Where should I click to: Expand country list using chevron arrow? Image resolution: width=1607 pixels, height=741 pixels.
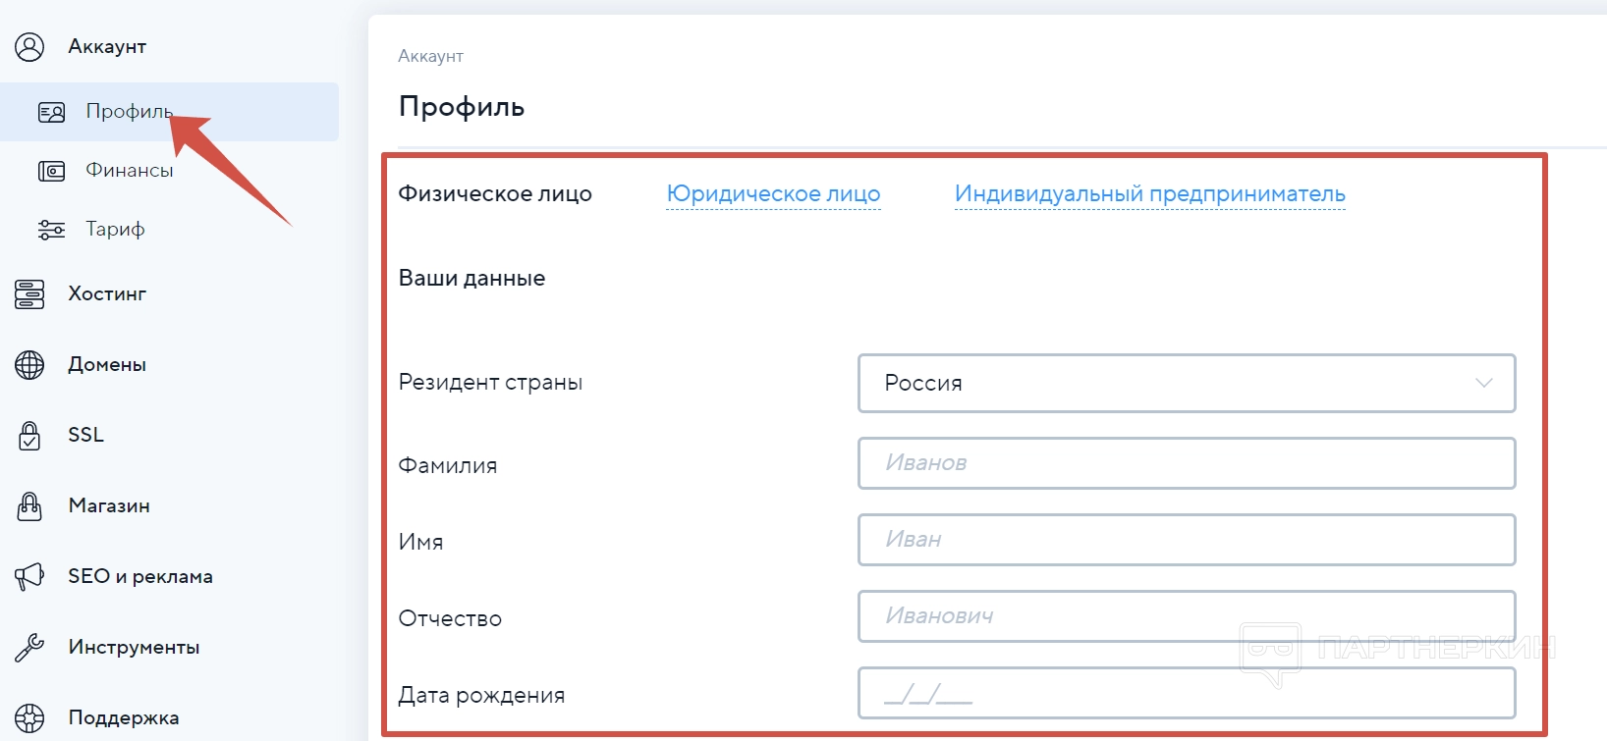point(1483,383)
